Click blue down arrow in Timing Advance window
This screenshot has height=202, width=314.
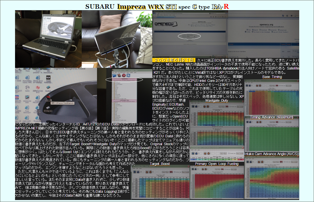click(250, 122)
